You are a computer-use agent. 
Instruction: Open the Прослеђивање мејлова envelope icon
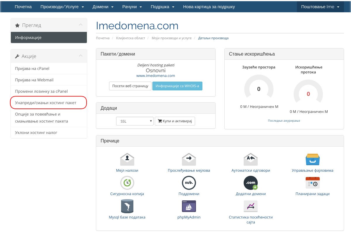(189, 159)
